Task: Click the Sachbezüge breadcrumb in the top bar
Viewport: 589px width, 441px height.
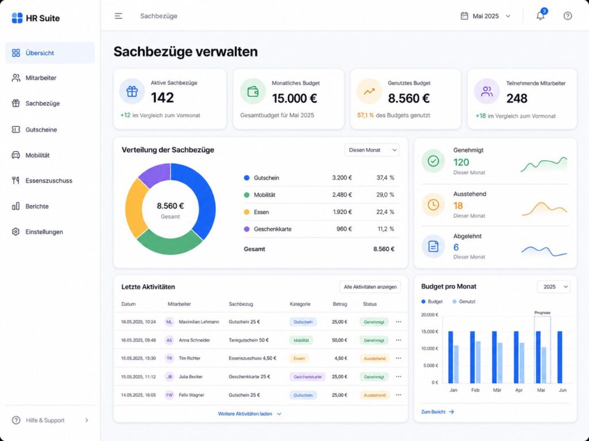Action: [x=159, y=16]
